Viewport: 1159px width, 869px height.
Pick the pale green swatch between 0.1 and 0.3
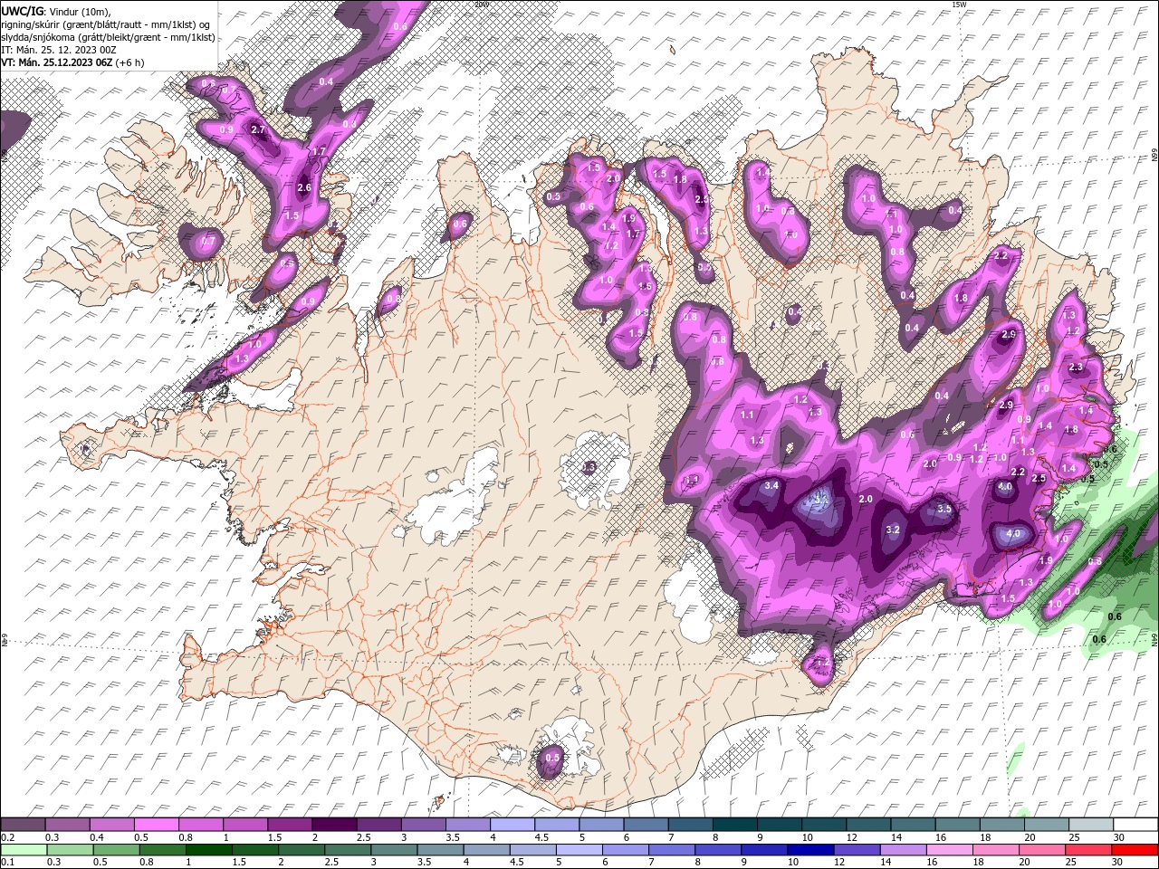click(24, 849)
